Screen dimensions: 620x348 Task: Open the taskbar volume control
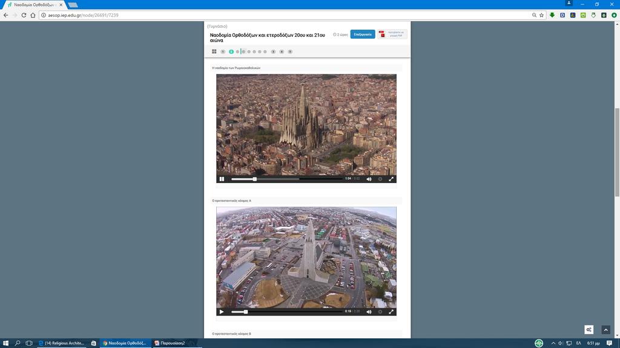tap(560, 343)
